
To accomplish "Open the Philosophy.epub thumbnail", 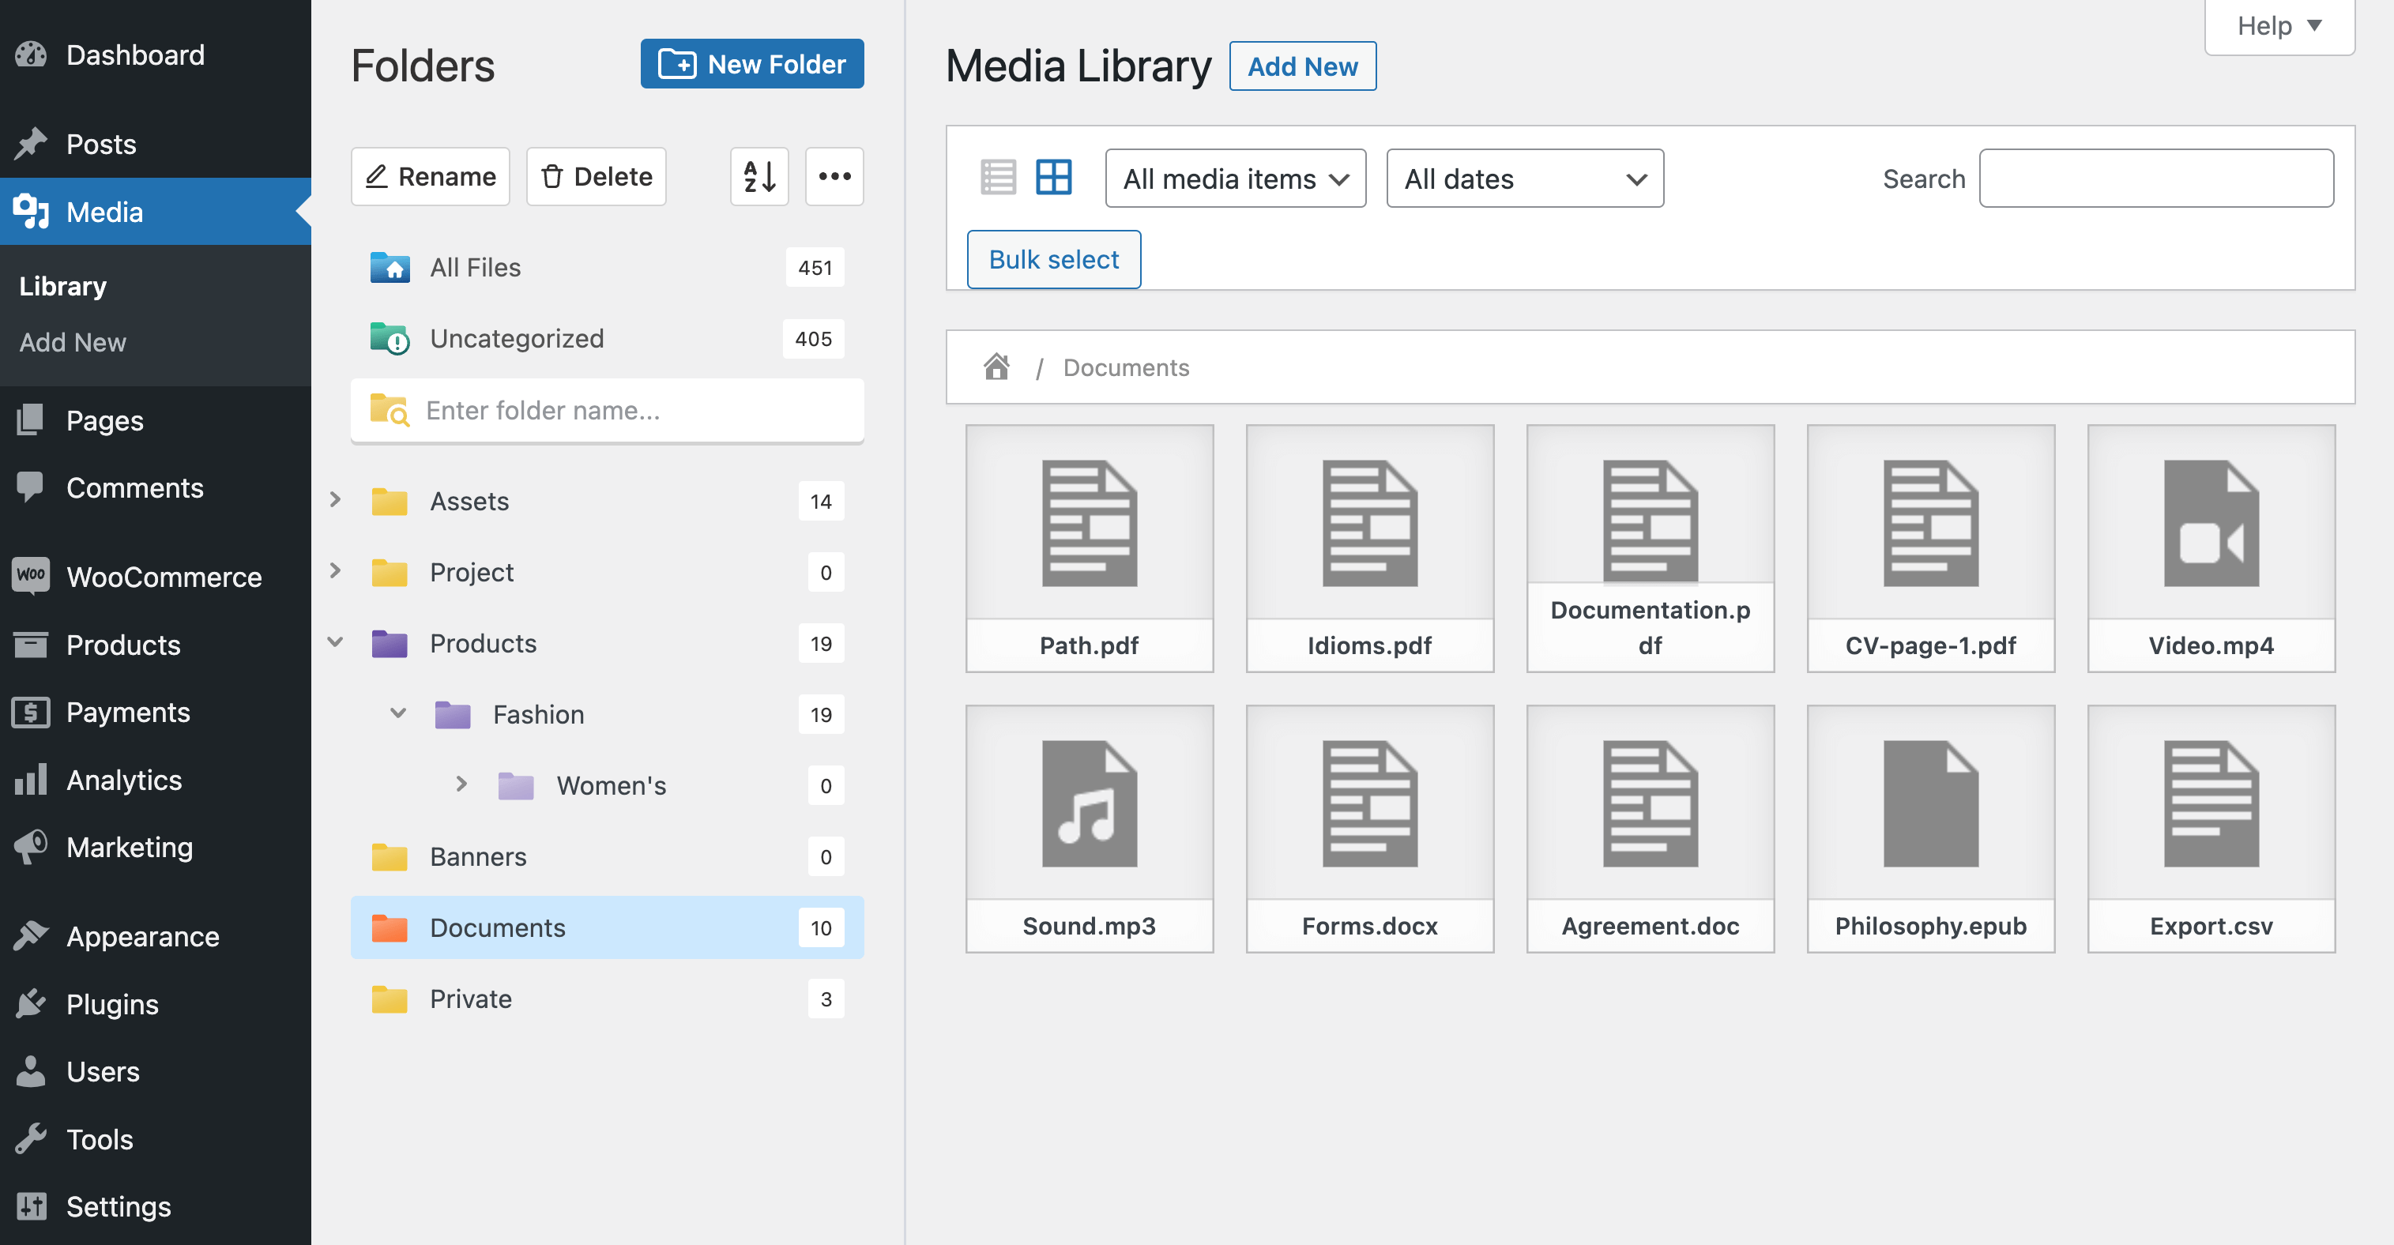I will (1930, 829).
